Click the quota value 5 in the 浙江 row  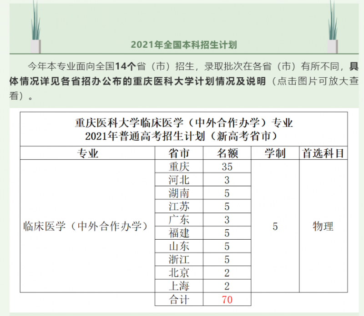pyautogui.click(x=227, y=259)
